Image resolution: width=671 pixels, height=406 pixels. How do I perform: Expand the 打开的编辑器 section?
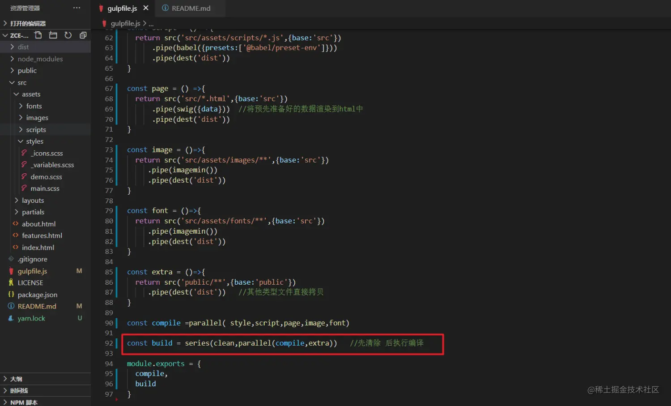[45, 23]
